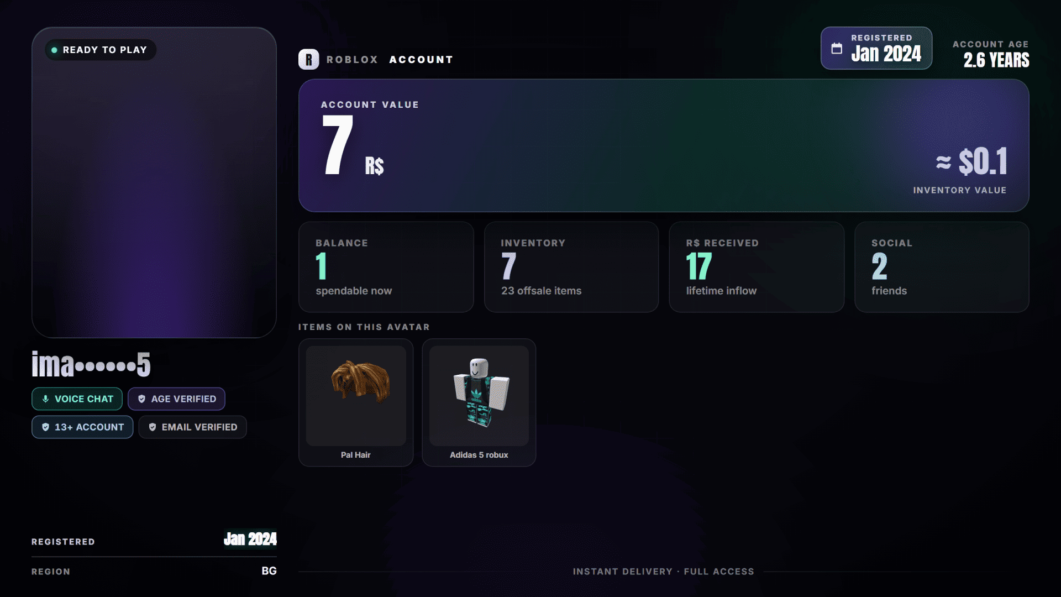Click the ROBLOX ACCOUNT header text
Image resolution: width=1061 pixels, height=597 pixels.
click(x=390, y=60)
